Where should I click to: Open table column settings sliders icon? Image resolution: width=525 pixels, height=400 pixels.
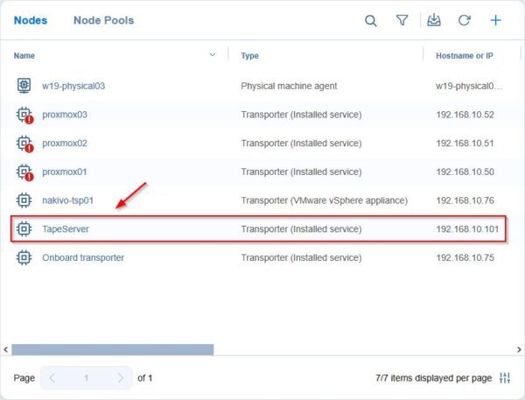(x=505, y=378)
